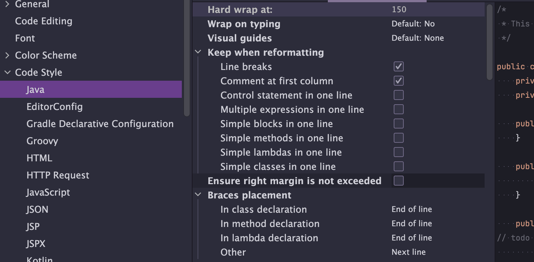Uncheck Comment at first column
534x262 pixels.
point(399,81)
